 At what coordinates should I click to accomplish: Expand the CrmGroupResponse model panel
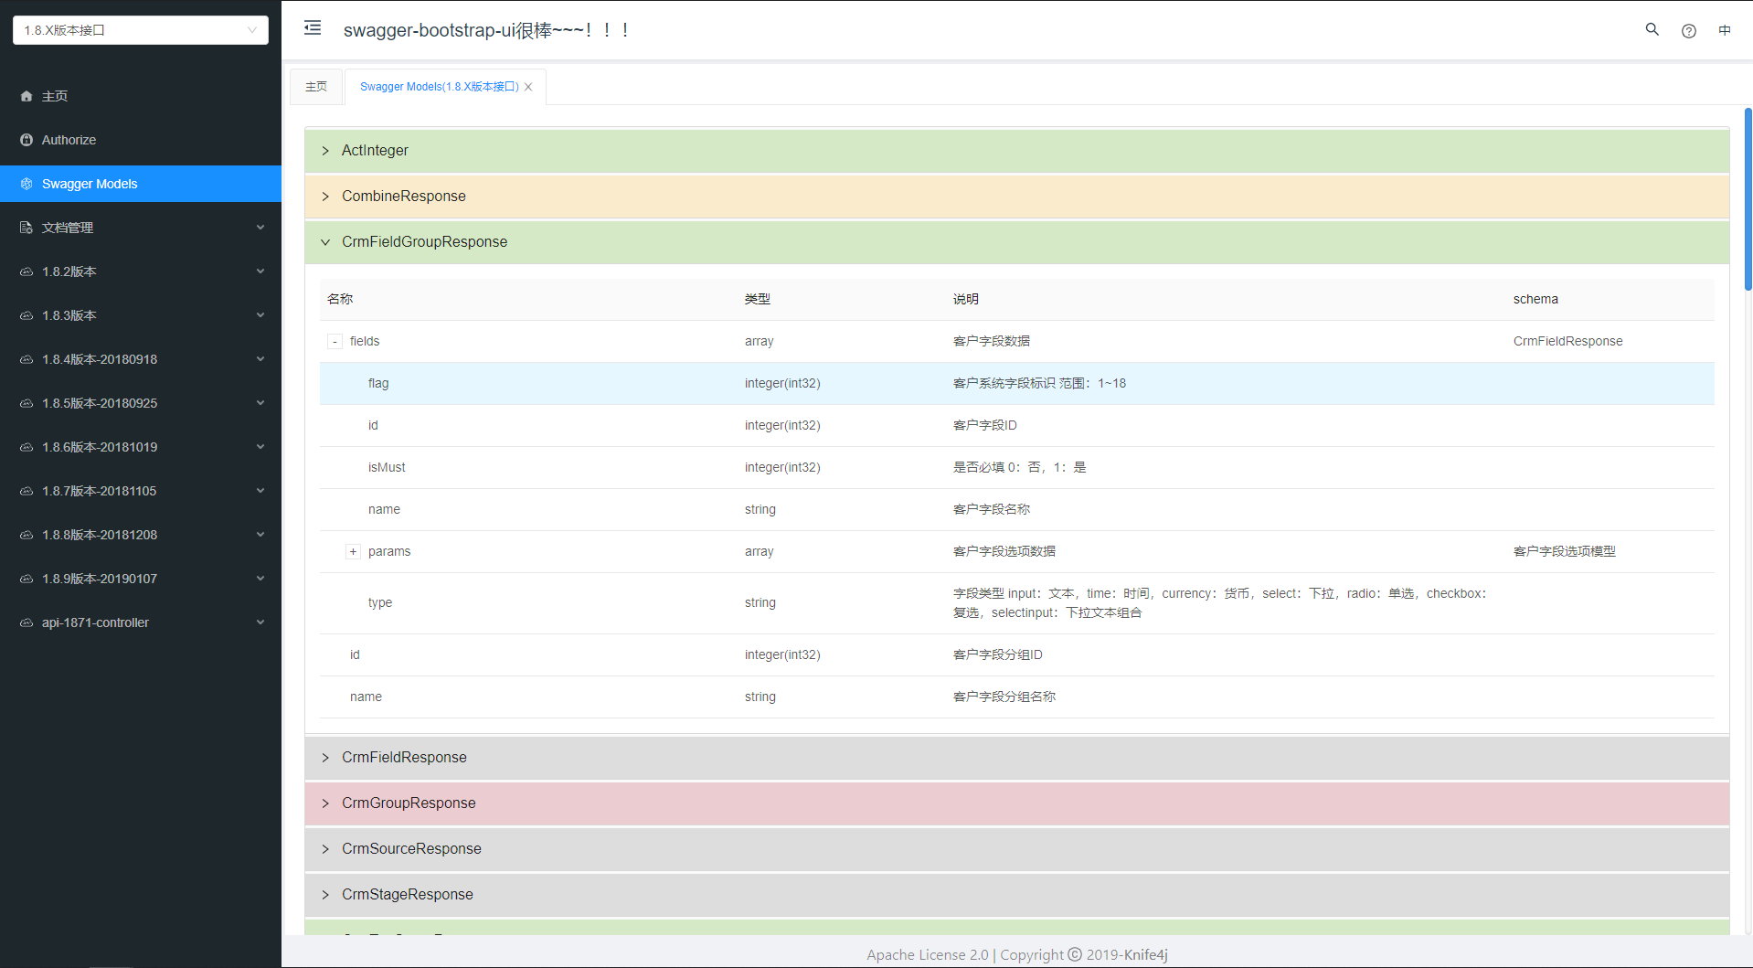coord(1016,803)
